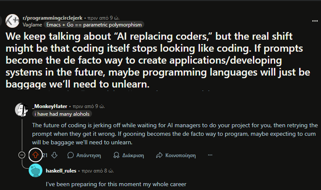Downvote _MonkeyHater's comment
The image size is (321, 190).
(x=54, y=155)
